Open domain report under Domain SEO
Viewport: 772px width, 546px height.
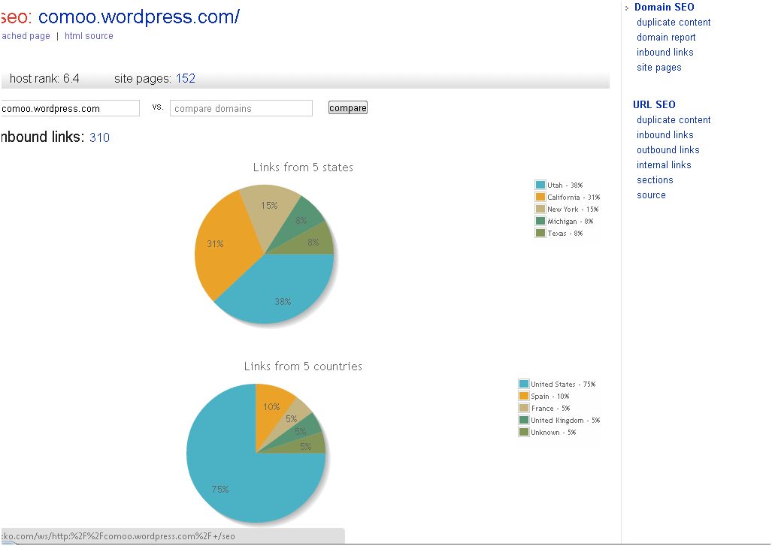tap(666, 38)
